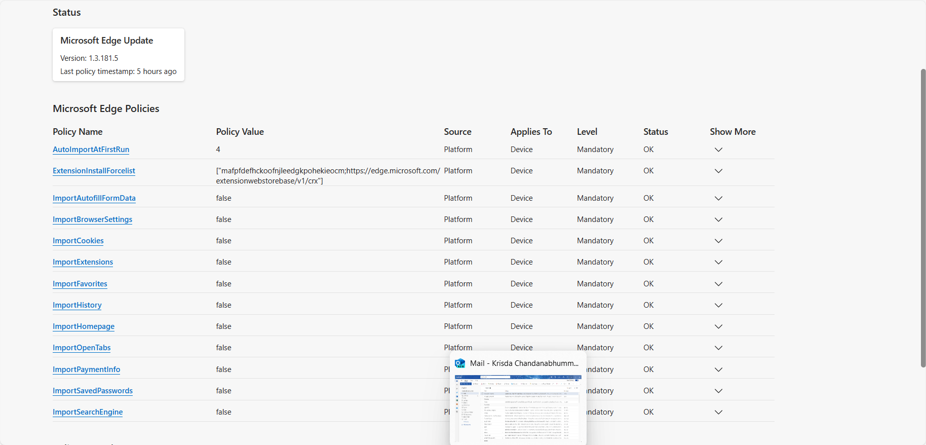Viewport: 926px width, 445px height.
Task: Open the Mail window preview thumbnail
Action: [x=518, y=409]
